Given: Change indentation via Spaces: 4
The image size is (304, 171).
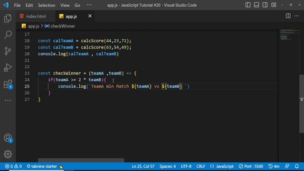Looking at the screenshot, I should tap(168, 166).
